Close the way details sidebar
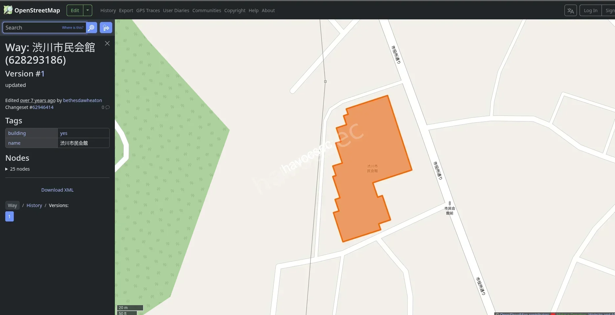Viewport: 615px width, 315px height. tap(107, 43)
